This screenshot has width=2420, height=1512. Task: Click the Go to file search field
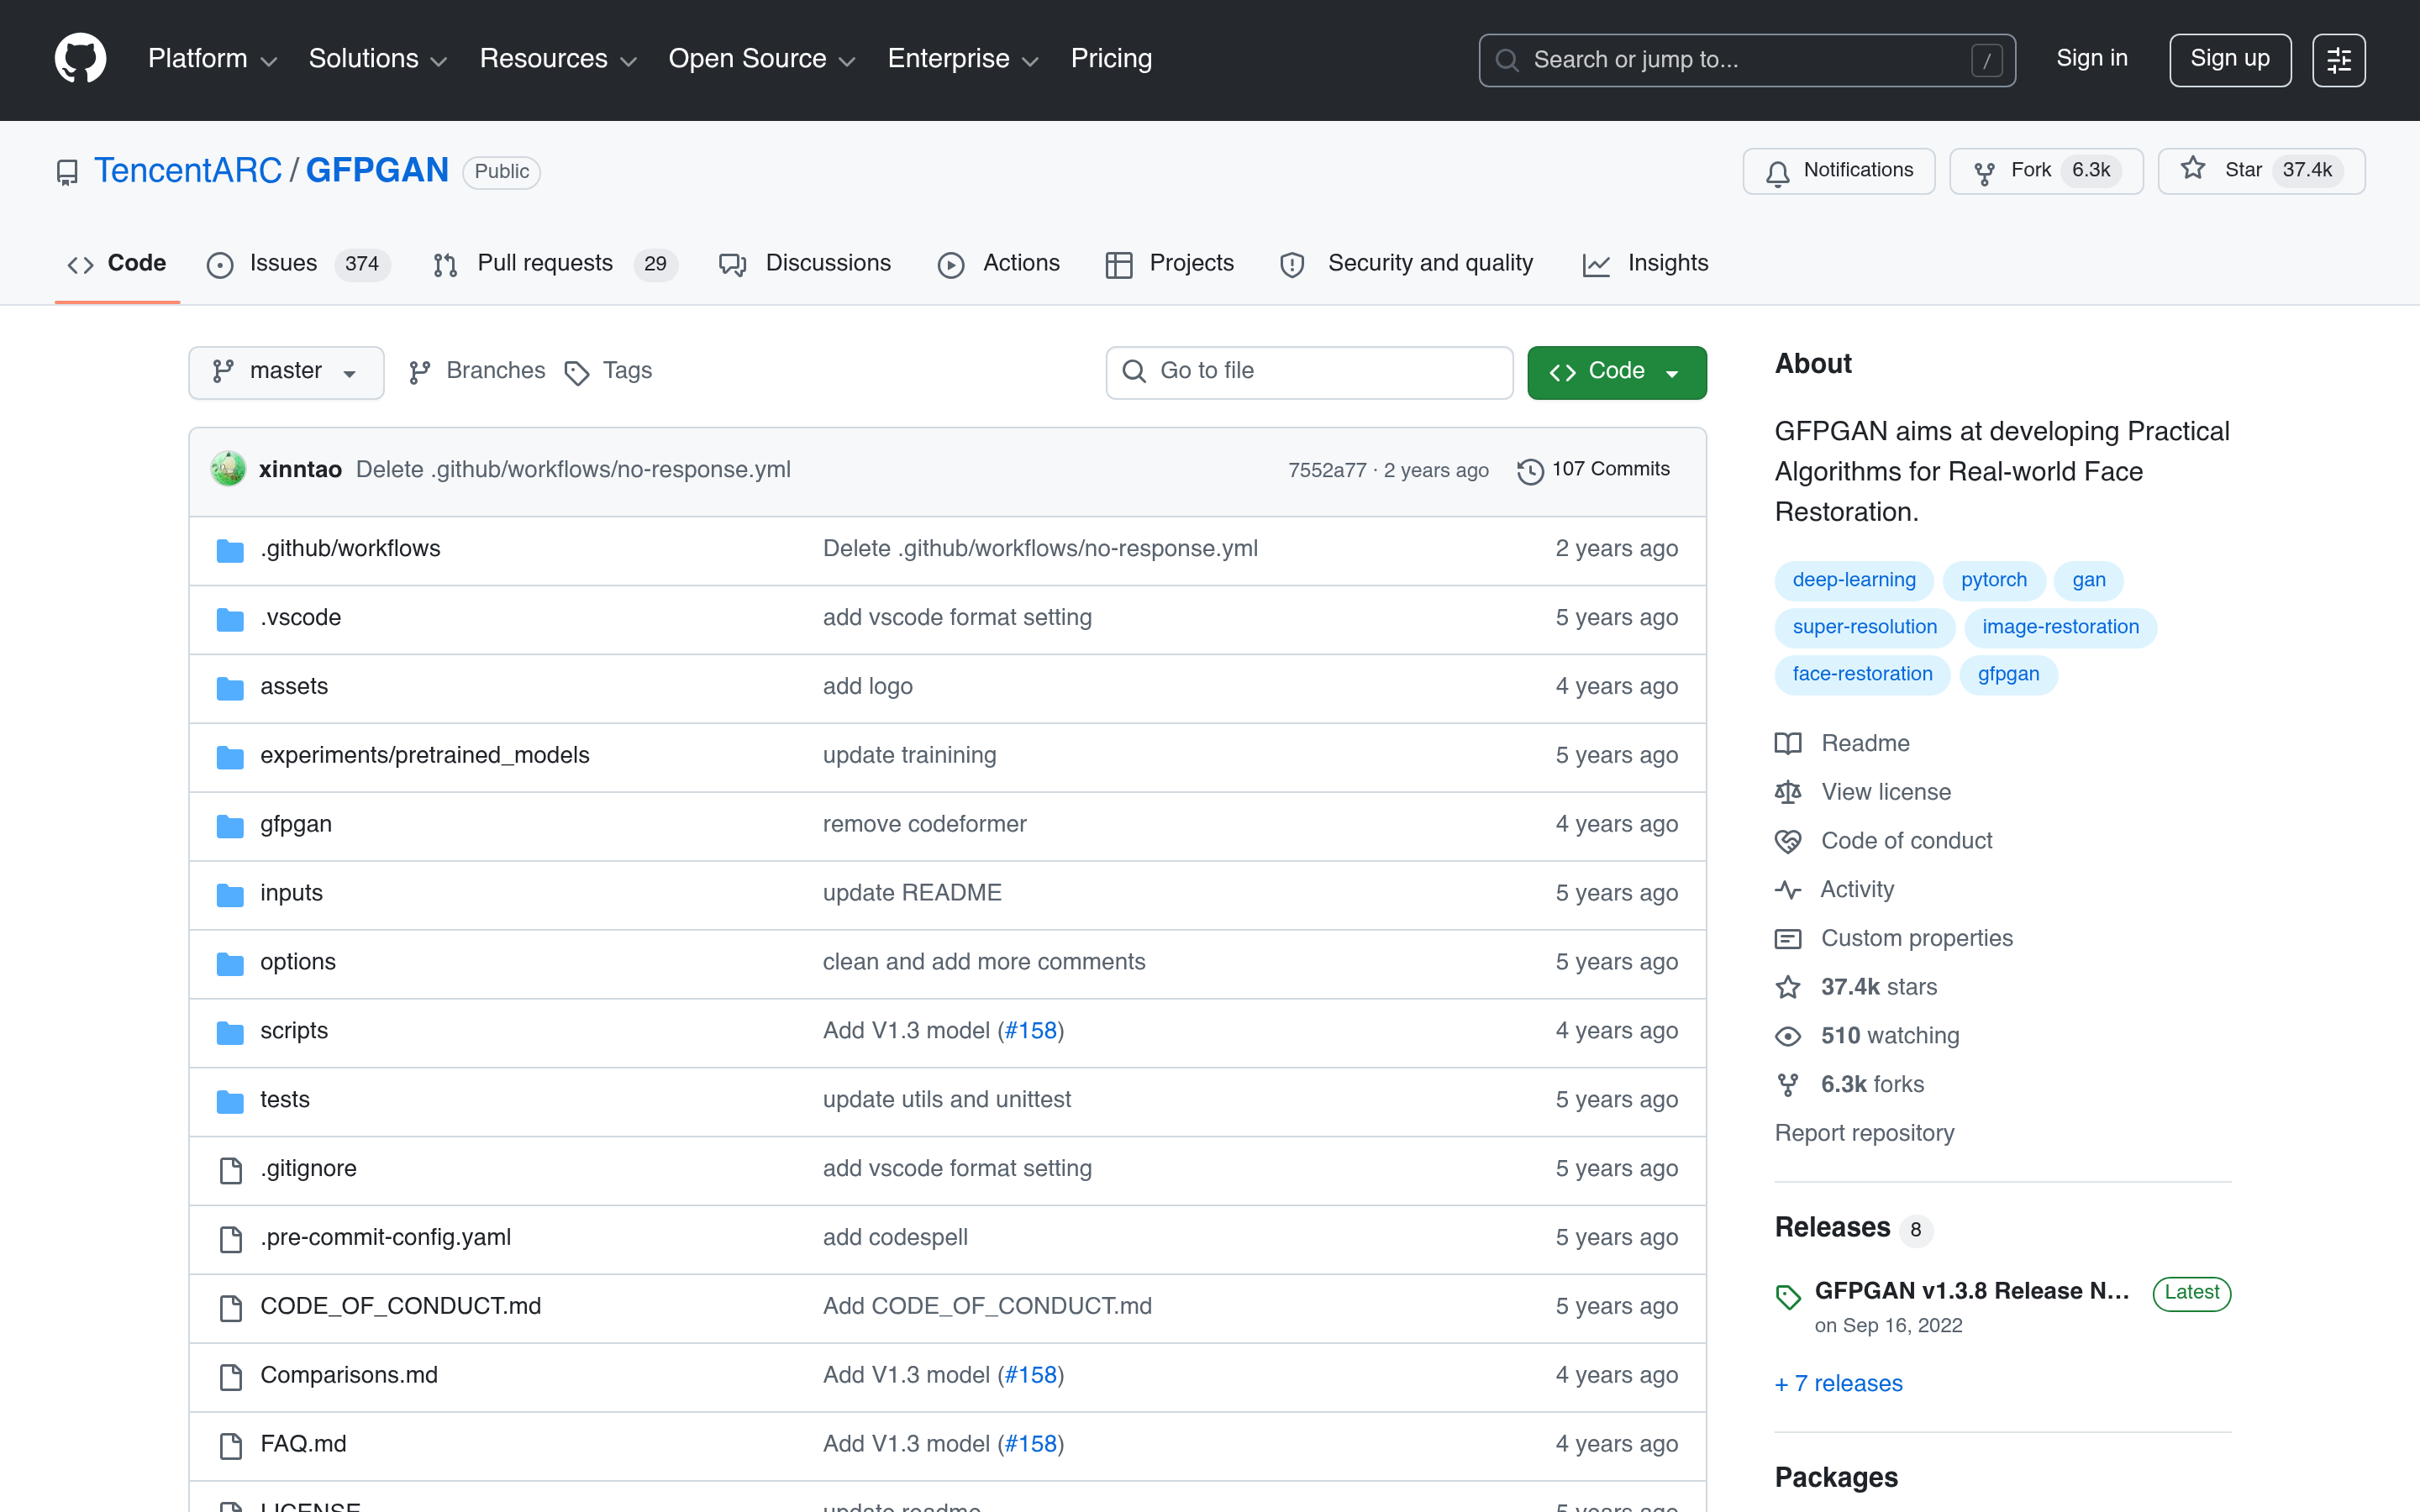pos(1309,372)
